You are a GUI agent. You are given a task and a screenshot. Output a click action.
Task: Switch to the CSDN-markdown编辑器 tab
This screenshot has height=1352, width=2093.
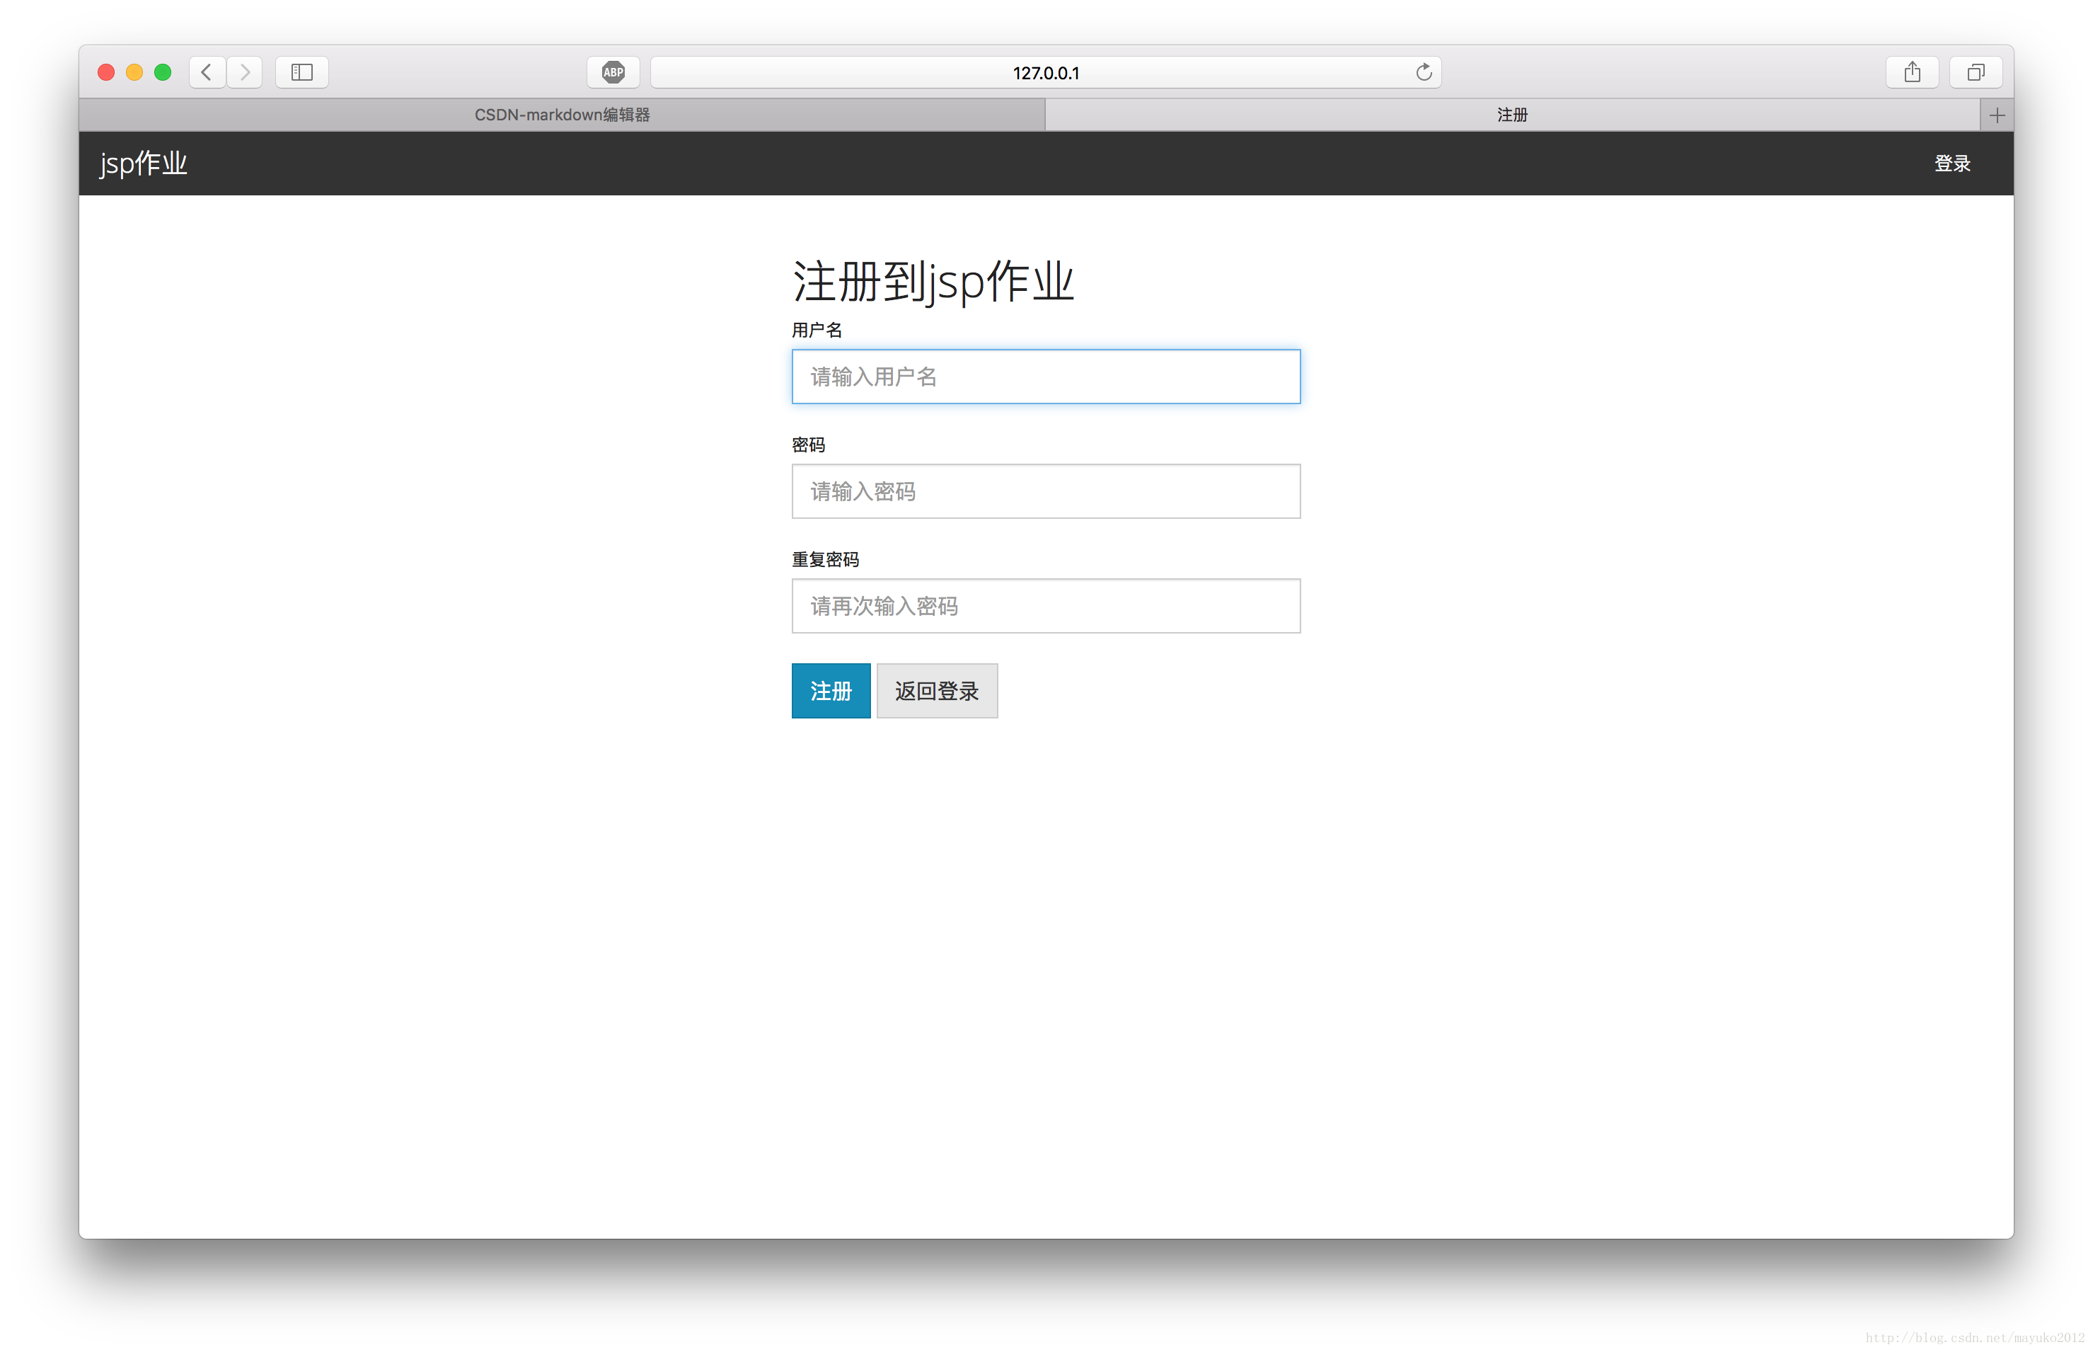point(562,115)
